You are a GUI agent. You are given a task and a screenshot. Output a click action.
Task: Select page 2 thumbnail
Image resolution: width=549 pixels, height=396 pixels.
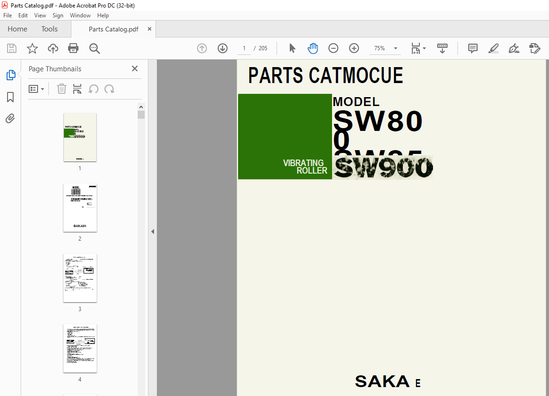pyautogui.click(x=80, y=208)
